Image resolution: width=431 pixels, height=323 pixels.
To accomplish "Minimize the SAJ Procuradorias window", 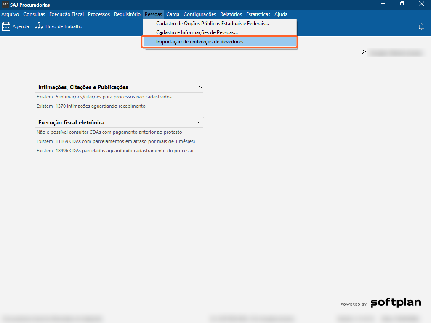I will [x=383, y=4].
